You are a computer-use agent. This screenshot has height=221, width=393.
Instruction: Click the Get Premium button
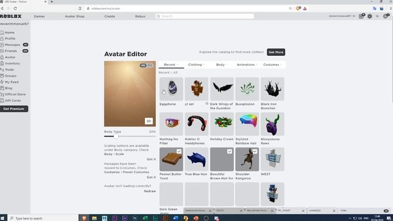click(x=14, y=109)
